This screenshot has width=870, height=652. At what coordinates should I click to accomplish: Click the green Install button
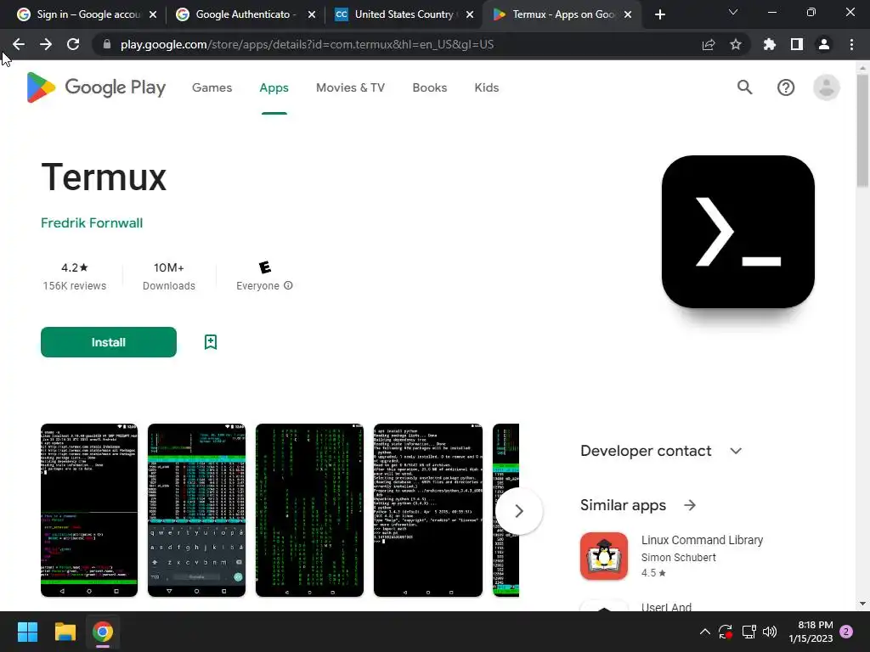point(109,342)
